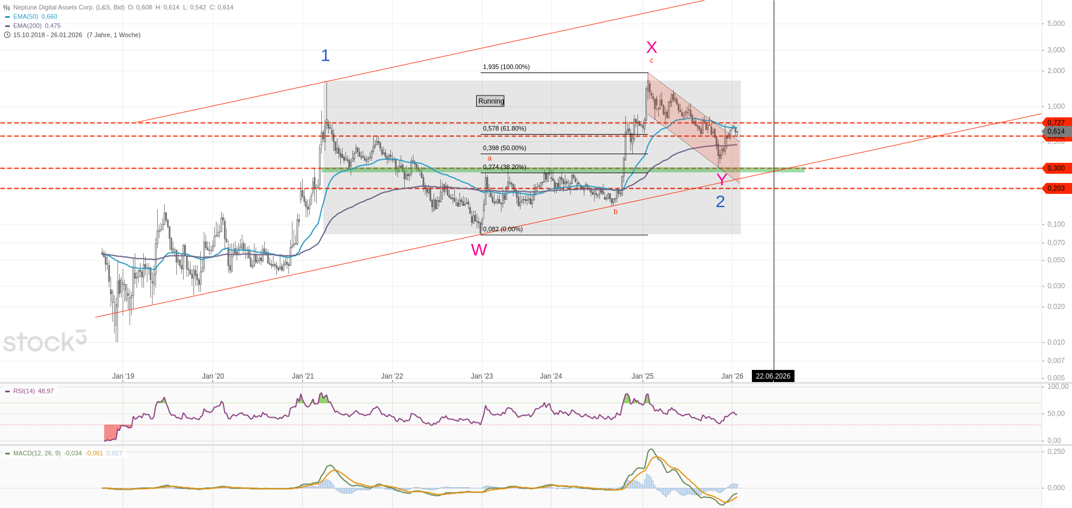Click the 22.06.2026 date marker on time axis
Screen dimensions: 1072x508
pos(773,376)
